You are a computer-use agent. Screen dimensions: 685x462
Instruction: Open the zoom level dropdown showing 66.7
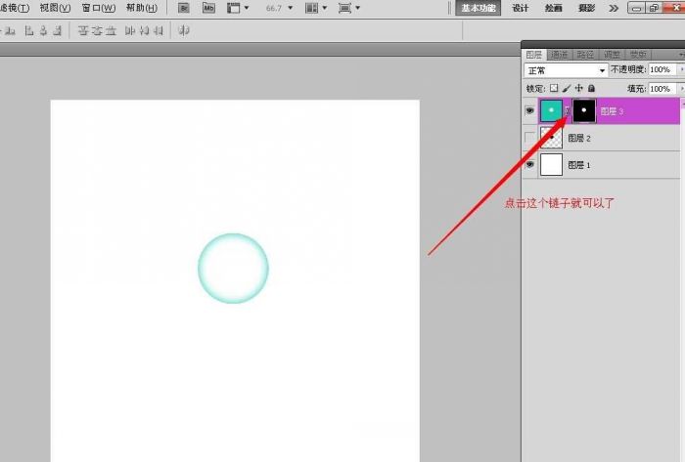[x=278, y=8]
